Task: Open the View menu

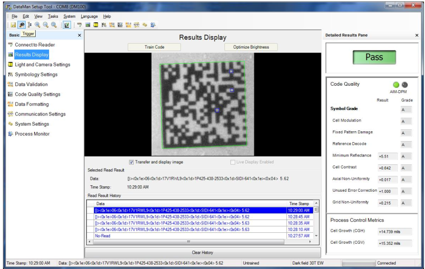Action: 38,16
